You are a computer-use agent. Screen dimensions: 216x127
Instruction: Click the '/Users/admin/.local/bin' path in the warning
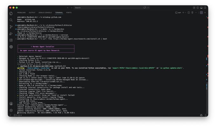point(38,68)
